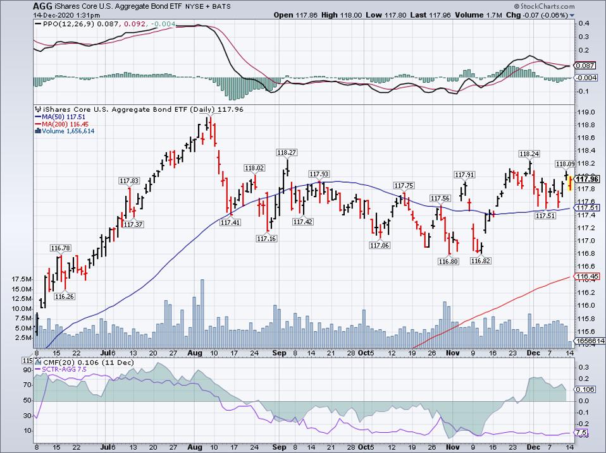The width and height of the screenshot is (606, 453).
Task: Click the 17.5M volume axis label
Action: 22,279
